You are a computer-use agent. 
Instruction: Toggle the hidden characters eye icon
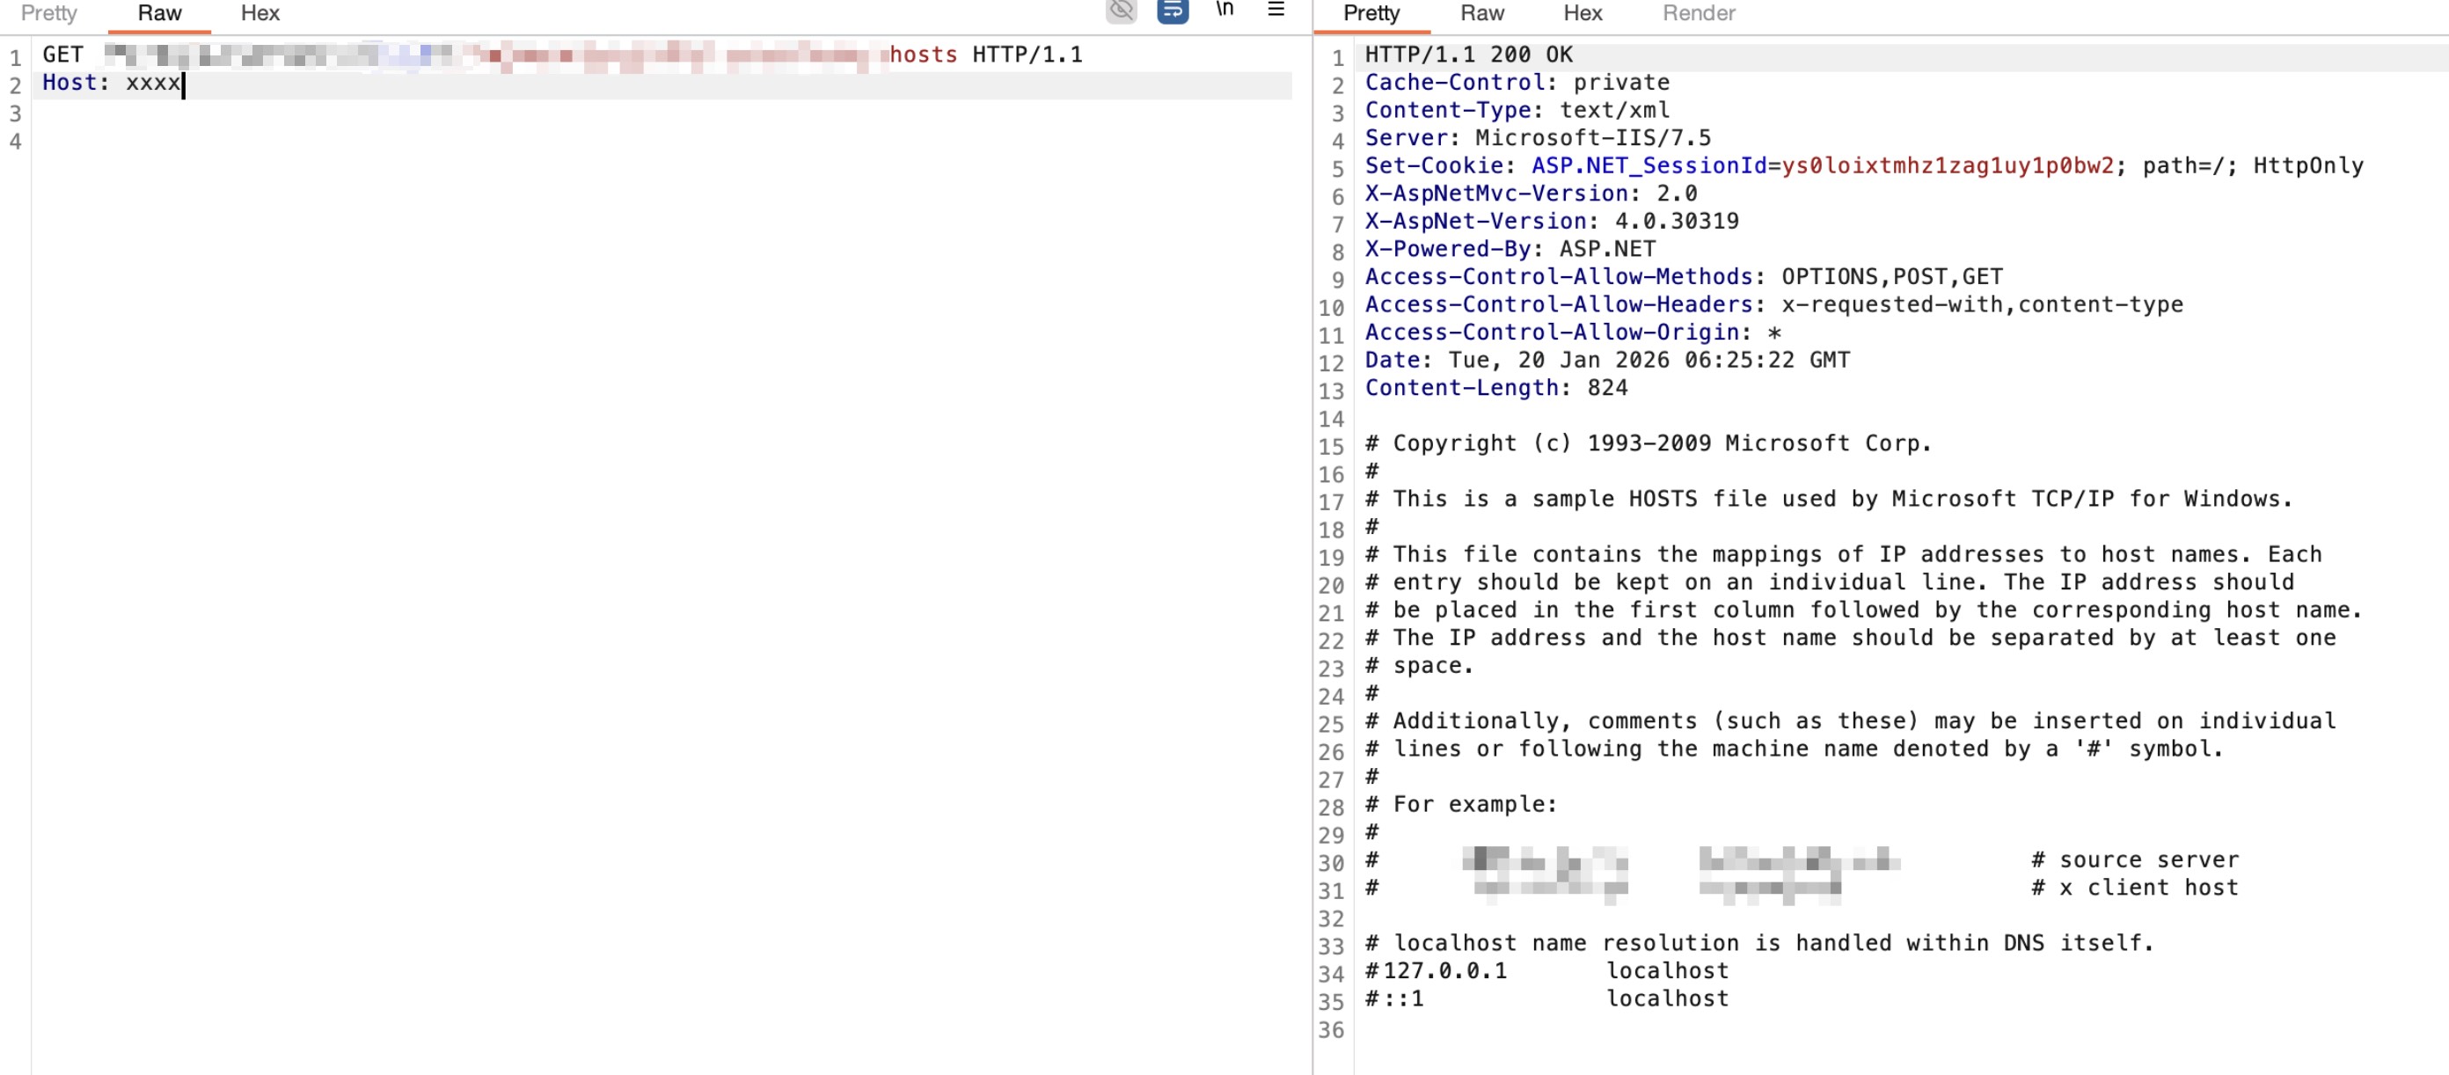(1121, 11)
